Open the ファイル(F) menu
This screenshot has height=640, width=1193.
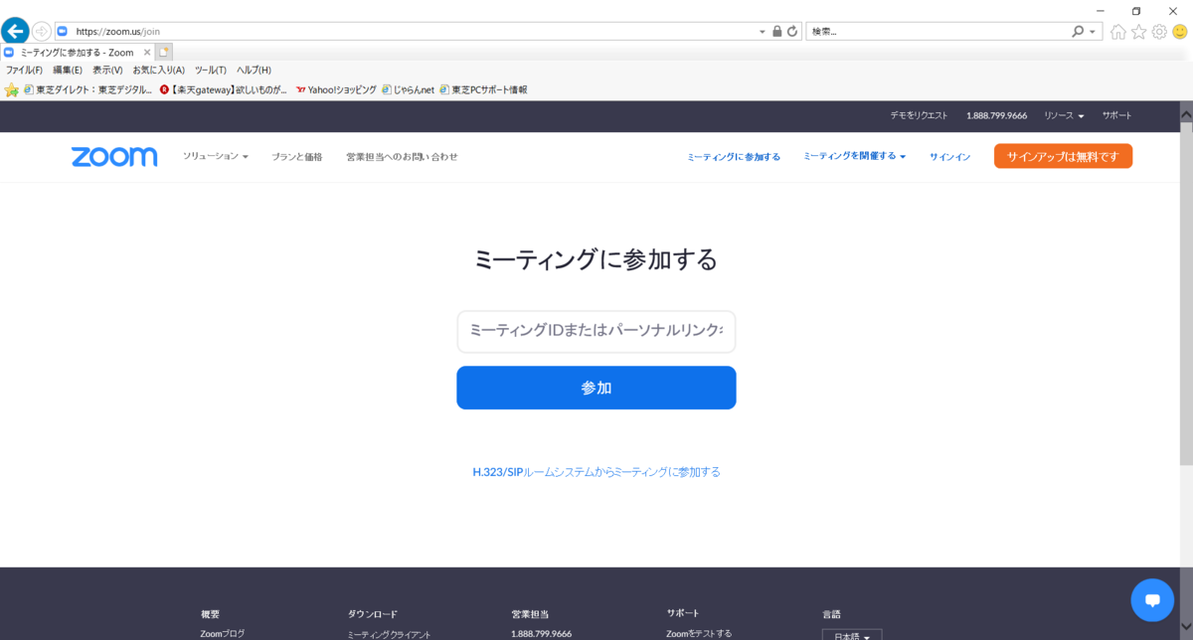[x=24, y=71]
